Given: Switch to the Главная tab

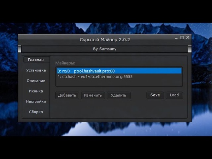Looking at the screenshot, I should [36, 60].
